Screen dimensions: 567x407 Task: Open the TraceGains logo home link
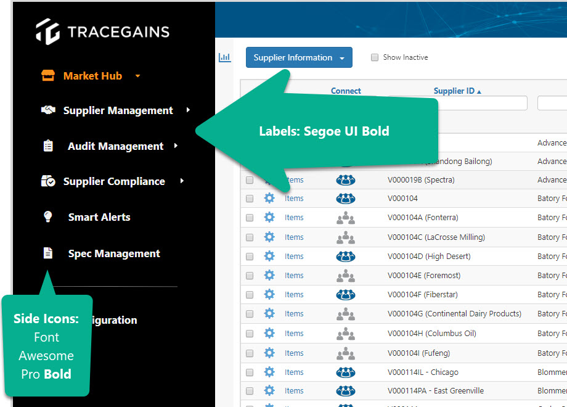click(103, 31)
